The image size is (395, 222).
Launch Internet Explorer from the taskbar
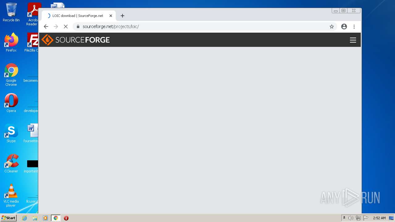coord(25,218)
